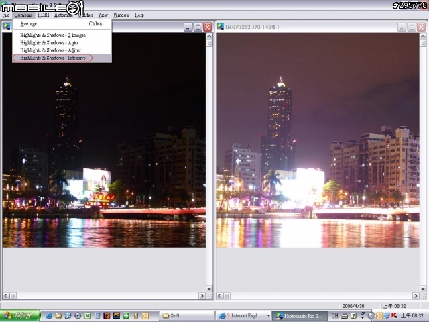Open the folder icon in Quick Launch
This screenshot has height=322, width=429.
[58, 316]
